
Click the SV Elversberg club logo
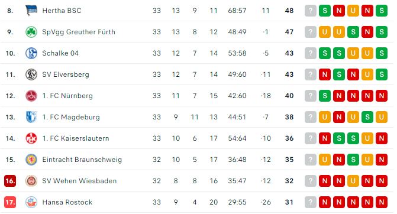pos(31,74)
